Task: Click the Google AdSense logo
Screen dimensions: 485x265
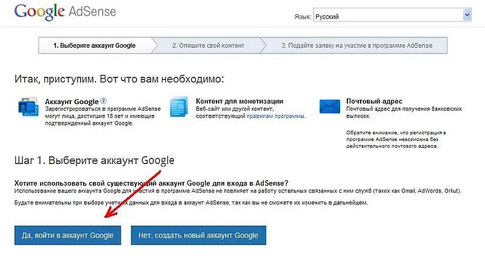Action: point(65,11)
